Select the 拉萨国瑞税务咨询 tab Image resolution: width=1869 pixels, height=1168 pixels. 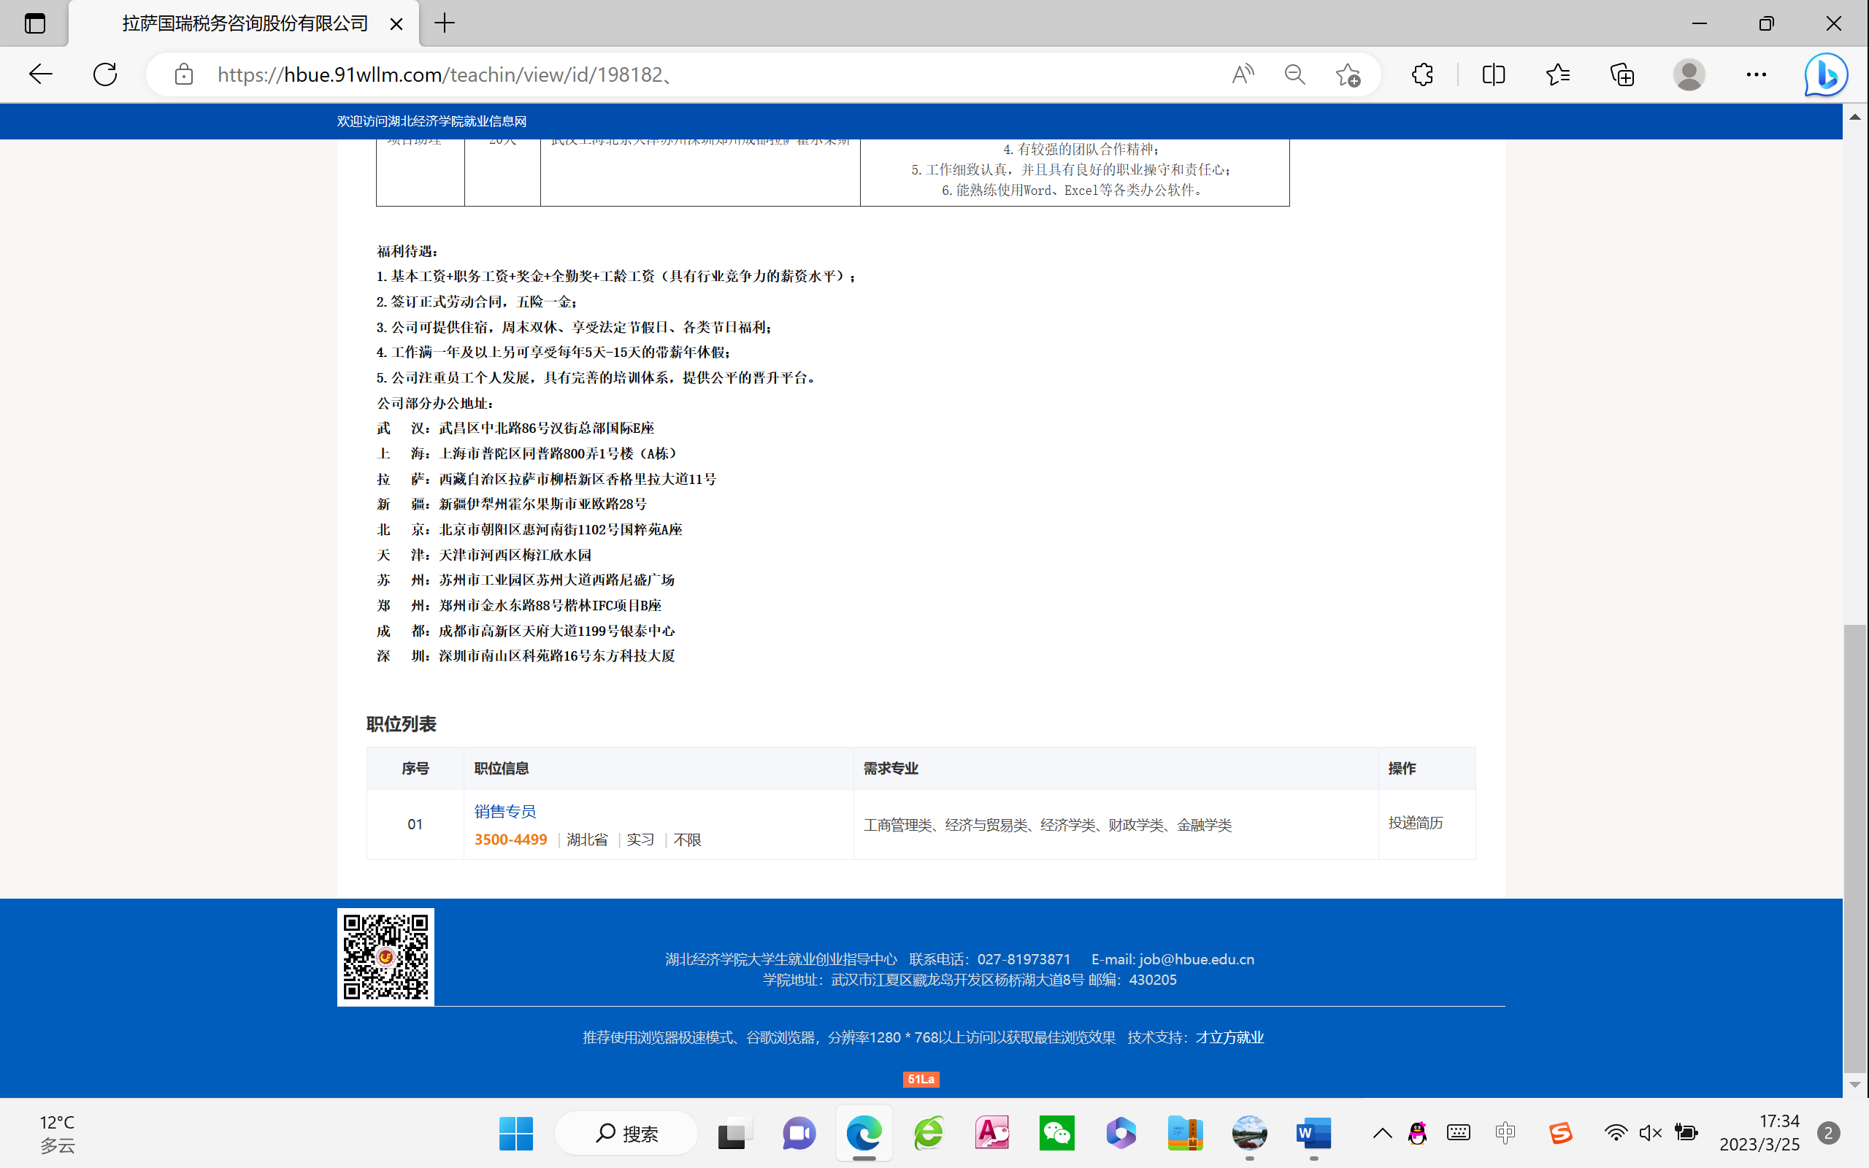tap(245, 23)
